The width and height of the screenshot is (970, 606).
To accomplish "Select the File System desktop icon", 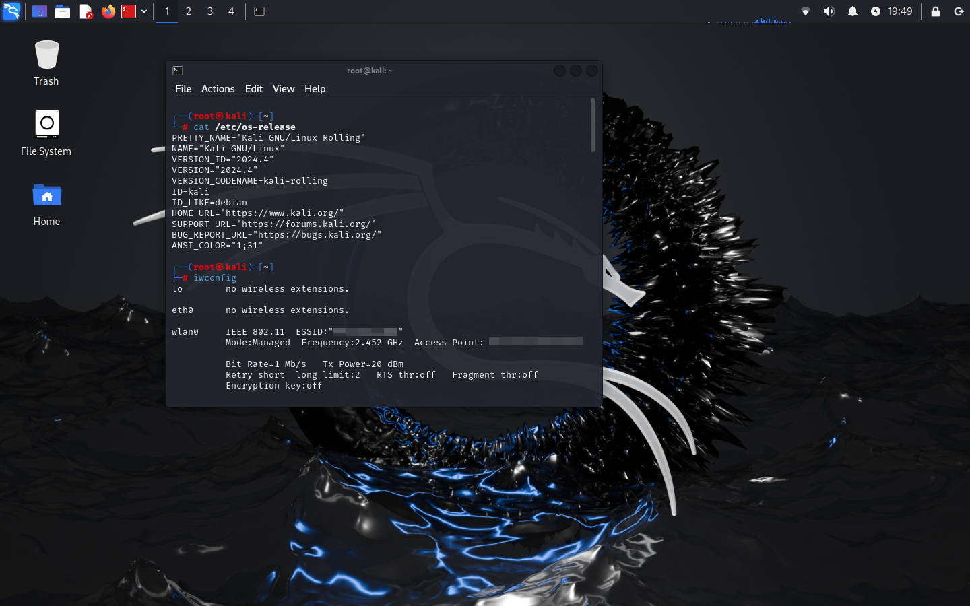I will [x=46, y=133].
